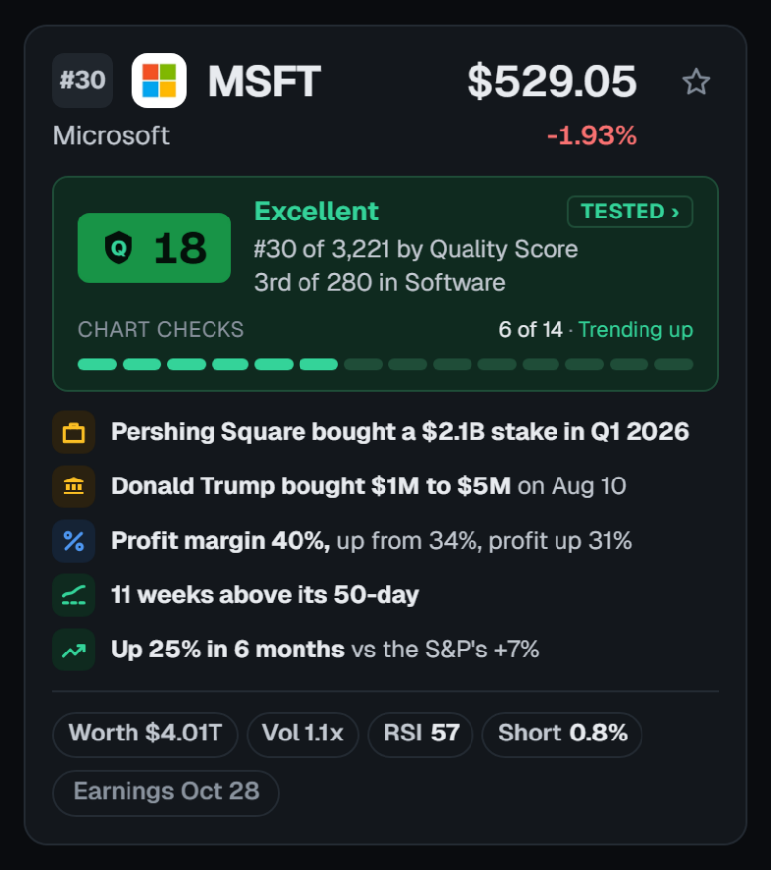The height and width of the screenshot is (870, 771).
Task: Open '11 weeks above its 50-day' row
Action: click(385, 595)
